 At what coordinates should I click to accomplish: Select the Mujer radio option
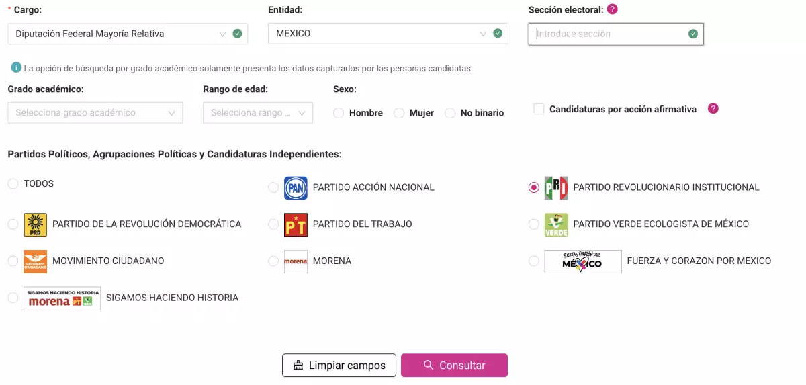399,113
